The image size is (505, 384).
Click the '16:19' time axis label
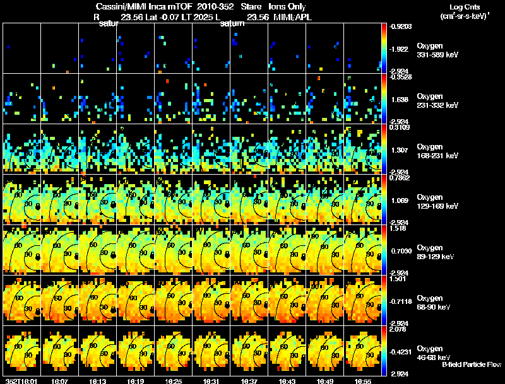tap(135, 381)
